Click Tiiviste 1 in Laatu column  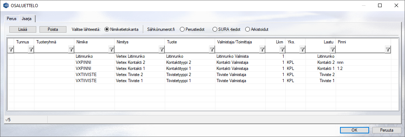tap(321, 81)
